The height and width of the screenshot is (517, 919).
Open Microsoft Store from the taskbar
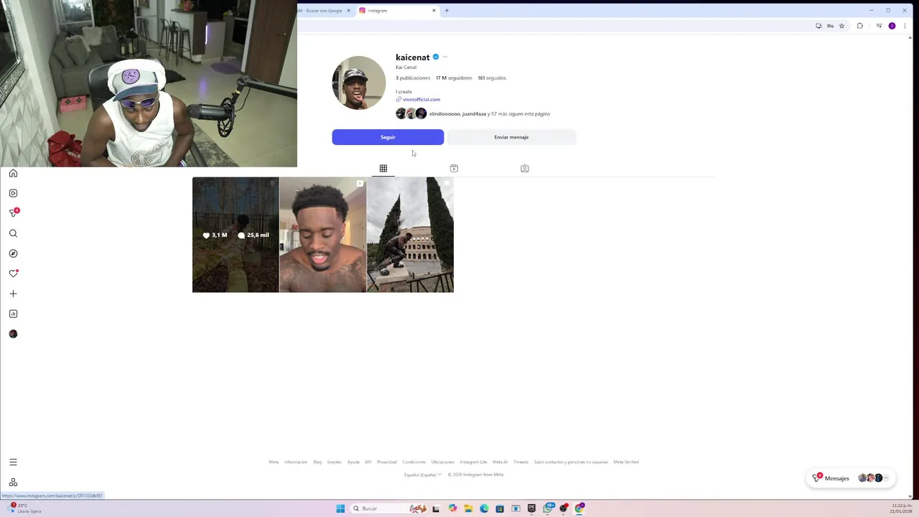(x=500, y=508)
